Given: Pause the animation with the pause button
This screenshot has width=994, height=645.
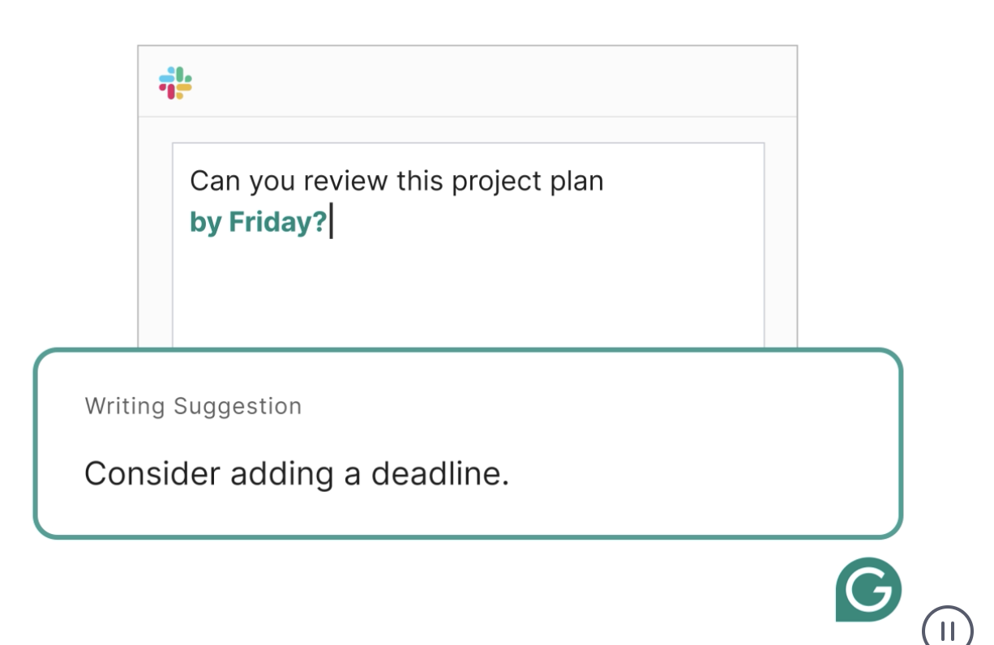Looking at the screenshot, I should (x=947, y=629).
